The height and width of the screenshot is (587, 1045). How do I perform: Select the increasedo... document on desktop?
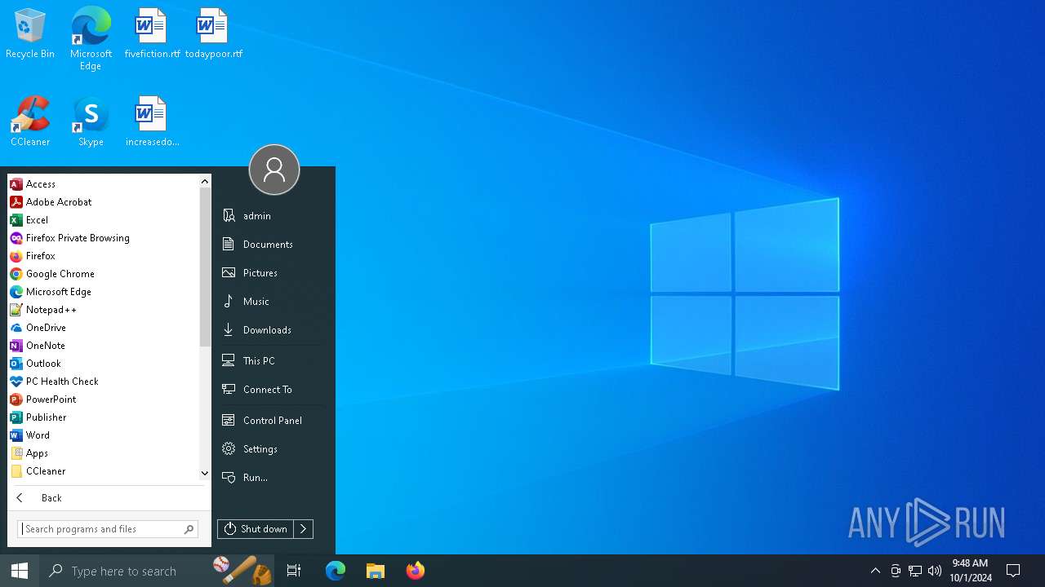152,121
